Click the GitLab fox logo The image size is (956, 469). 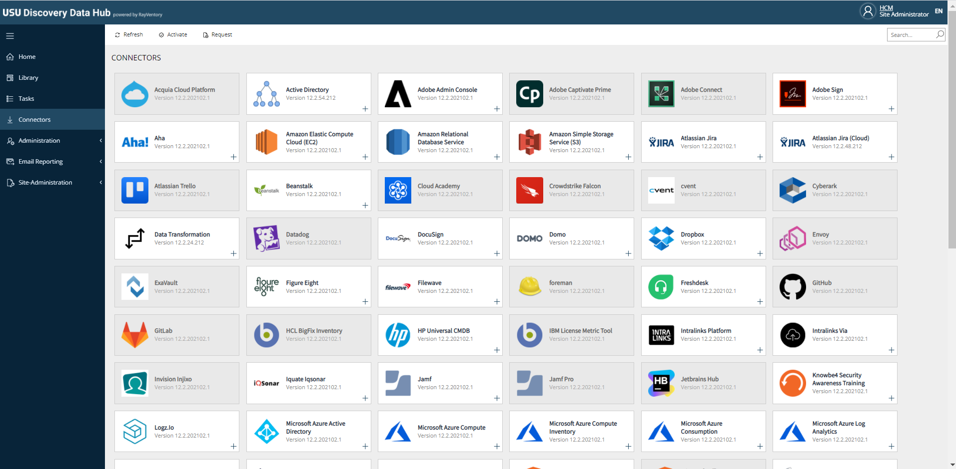point(135,335)
